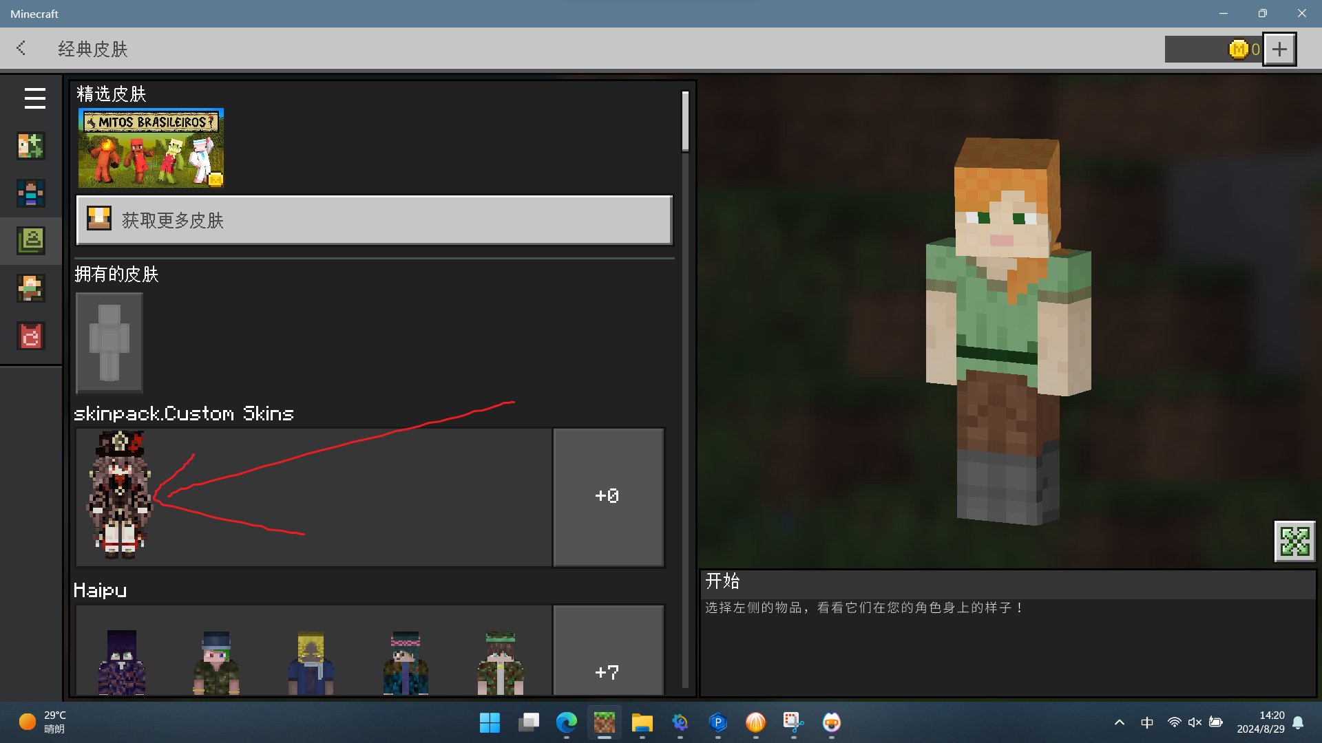Screen dimensions: 1322x743
Task: Click 获取更多皮肤 button
Action: [x=374, y=220]
